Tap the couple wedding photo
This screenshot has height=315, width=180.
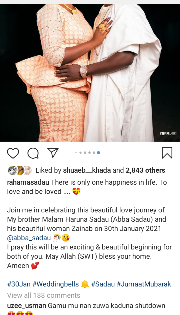(x=90, y=73)
